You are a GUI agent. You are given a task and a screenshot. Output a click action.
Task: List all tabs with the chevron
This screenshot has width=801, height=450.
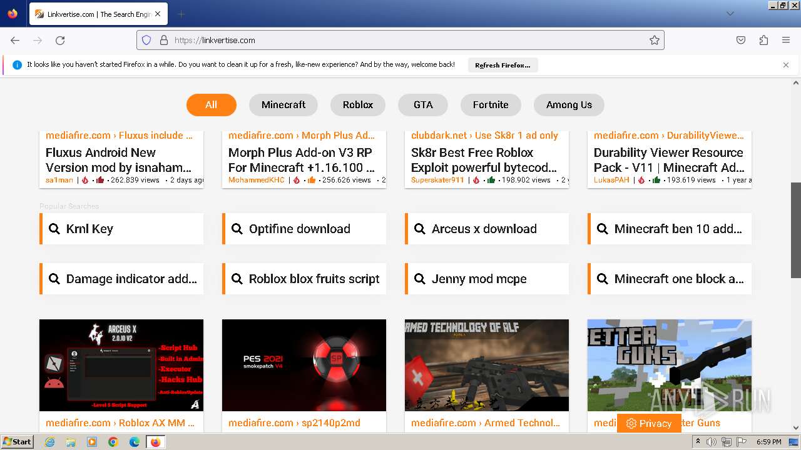[x=730, y=14]
